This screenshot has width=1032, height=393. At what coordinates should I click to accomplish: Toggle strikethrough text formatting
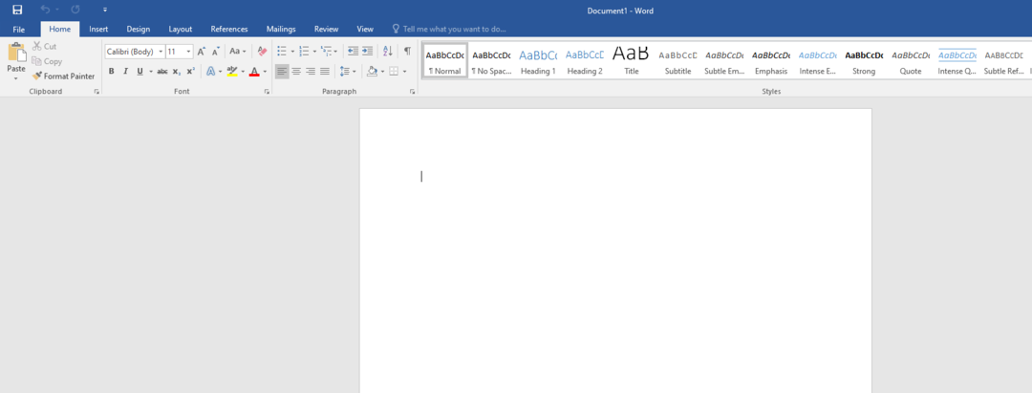(161, 72)
